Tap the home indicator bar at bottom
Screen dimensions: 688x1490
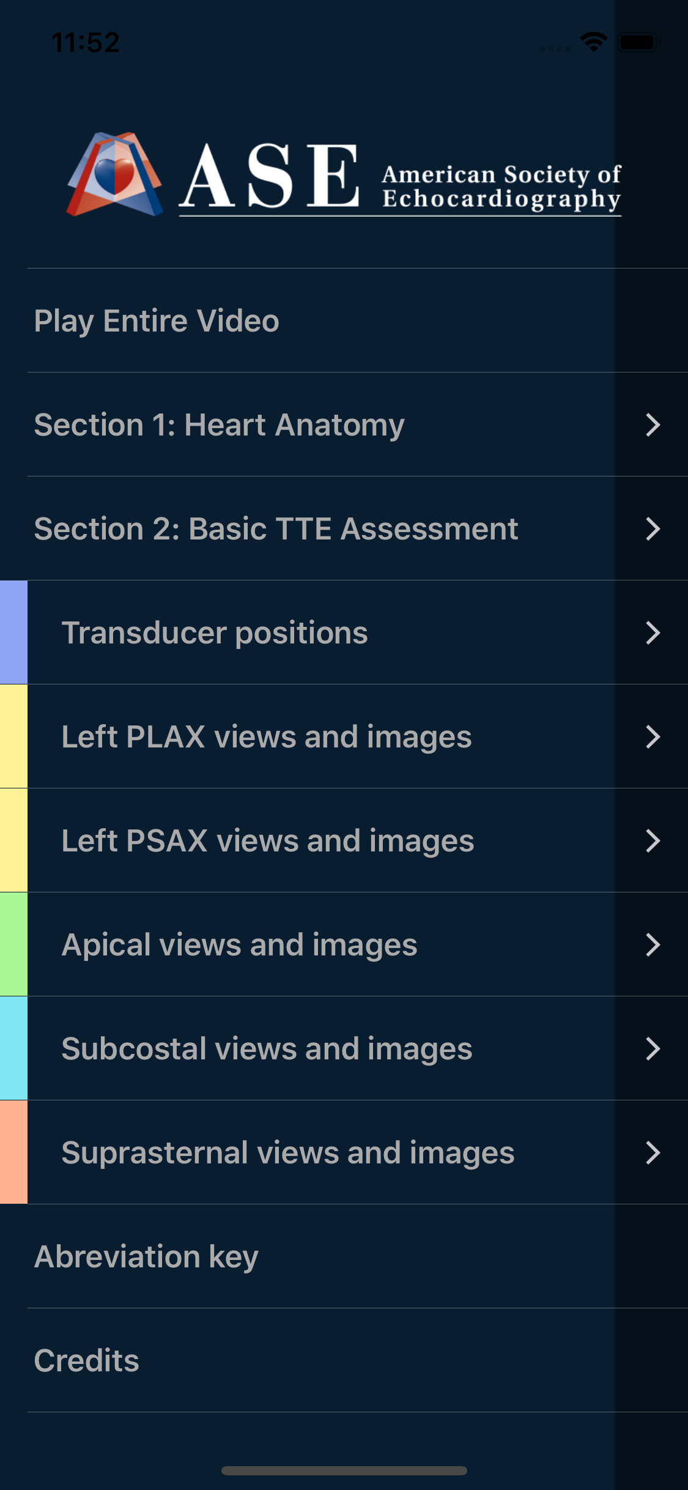coord(344,1470)
